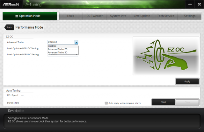Select Disabled in the Advanced Turbo list
This screenshot has height=132, width=204.
(x=63, y=46)
